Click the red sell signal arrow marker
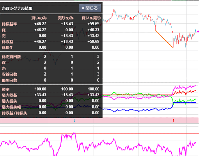 (173, 120)
